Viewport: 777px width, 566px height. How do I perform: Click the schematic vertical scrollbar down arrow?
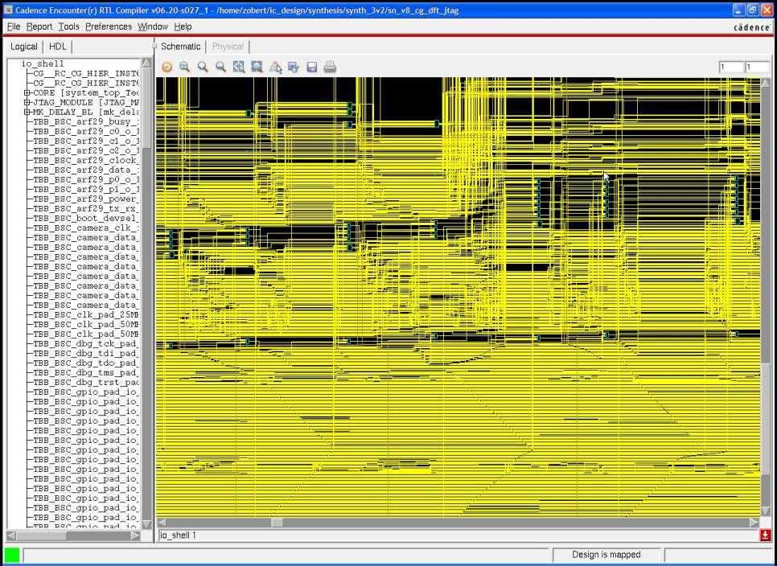(765, 511)
